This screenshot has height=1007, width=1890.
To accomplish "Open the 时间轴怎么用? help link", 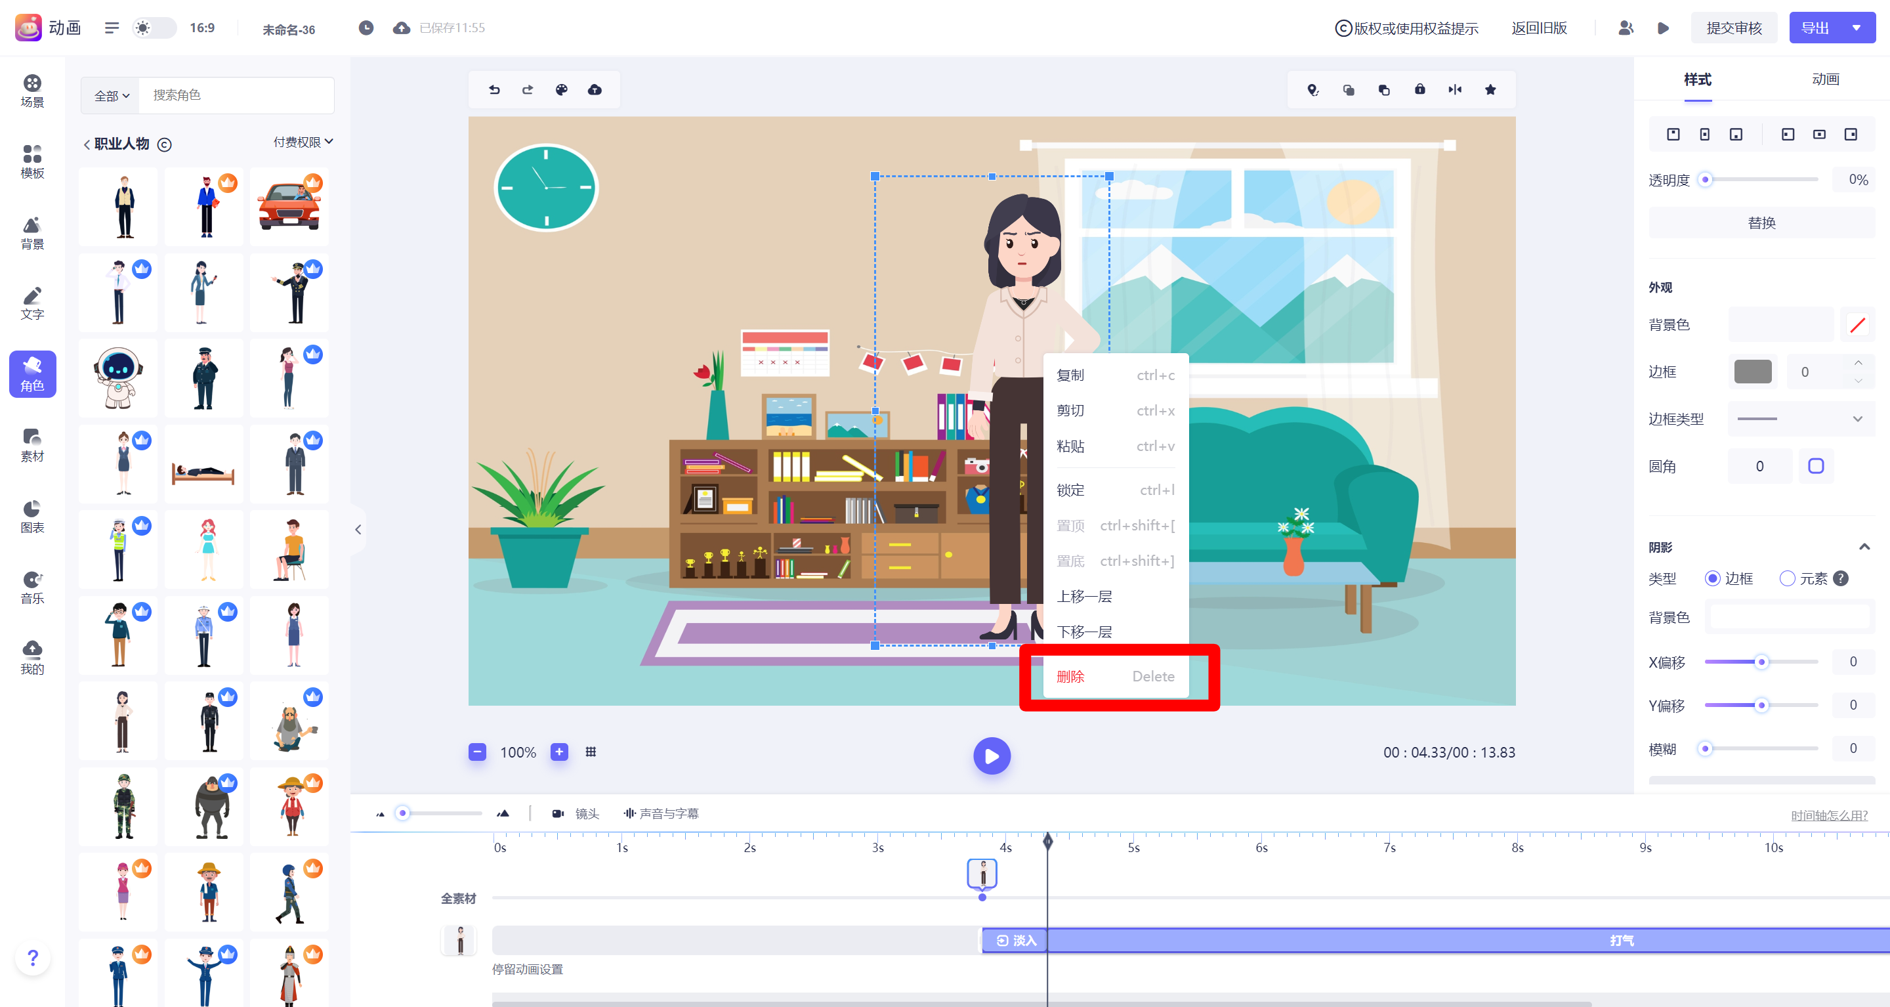I will click(1828, 815).
